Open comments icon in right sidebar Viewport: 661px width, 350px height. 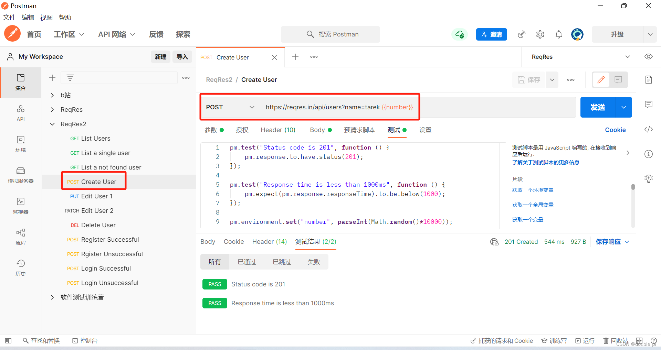649,105
